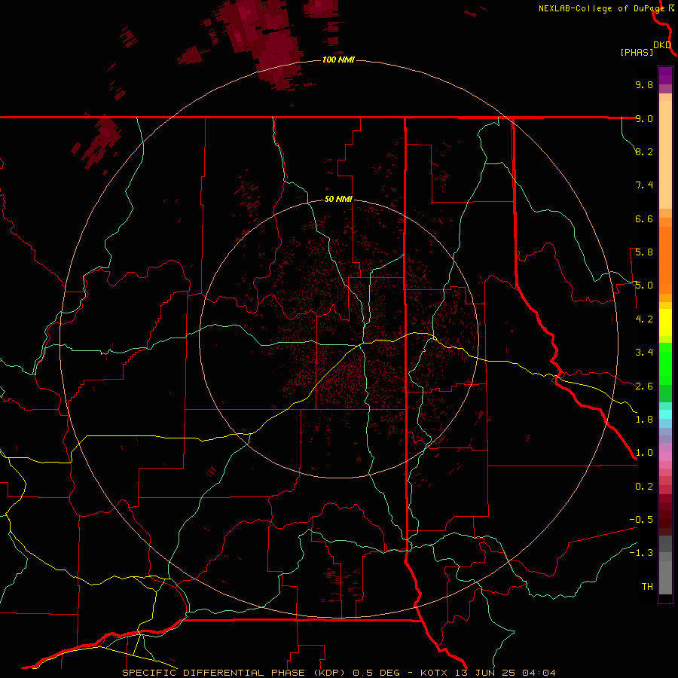Screen dimensions: 678x678
Task: Click the 7.4 color scale value
Action: 644,185
